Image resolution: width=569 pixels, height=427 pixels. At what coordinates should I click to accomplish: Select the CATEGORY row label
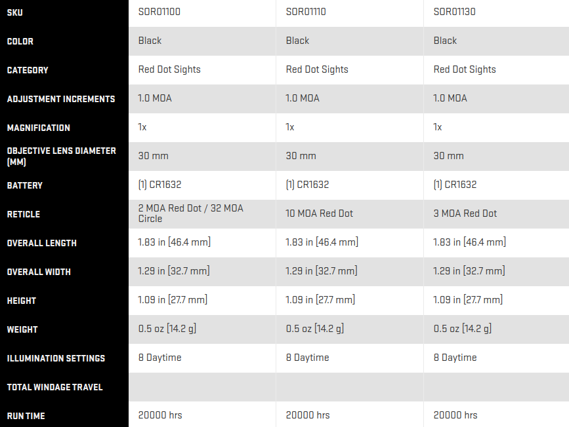coord(28,70)
